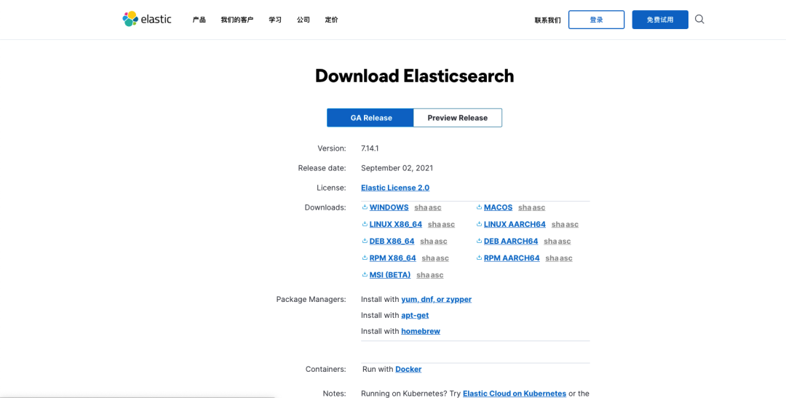
Task: Click download icon beside DEB AARCH64
Action: point(479,241)
